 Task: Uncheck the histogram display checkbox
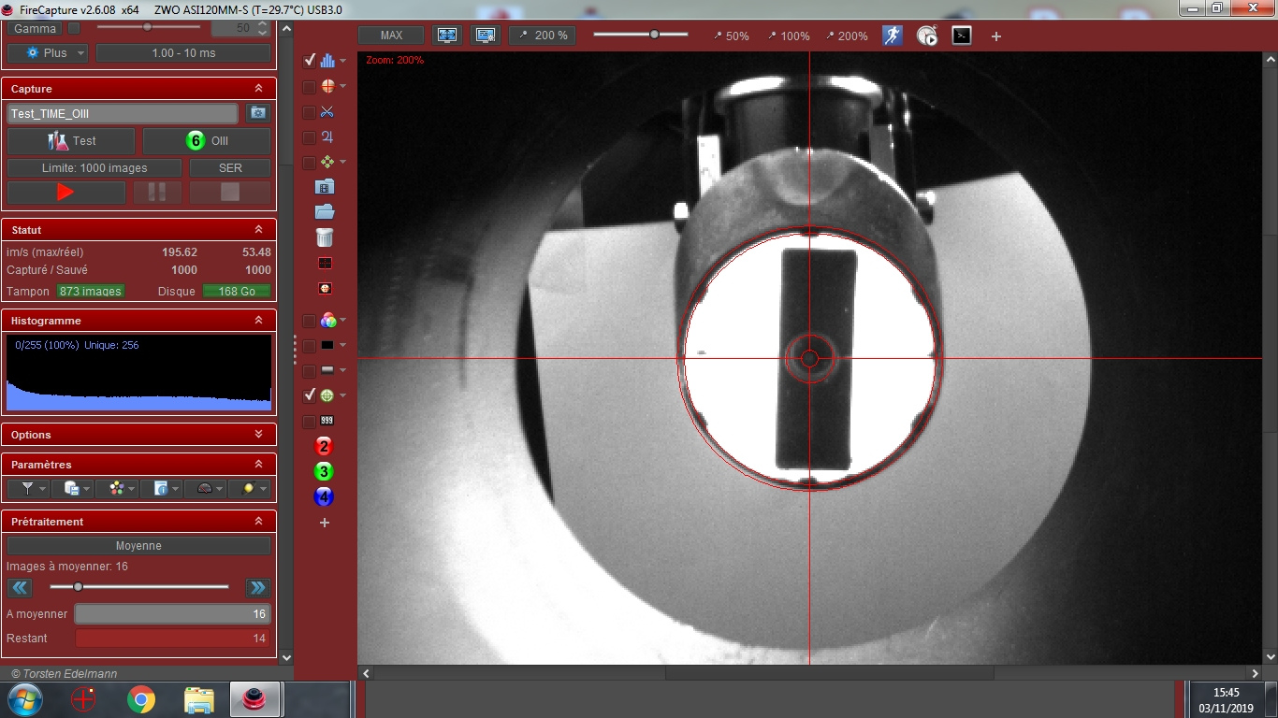(310, 61)
